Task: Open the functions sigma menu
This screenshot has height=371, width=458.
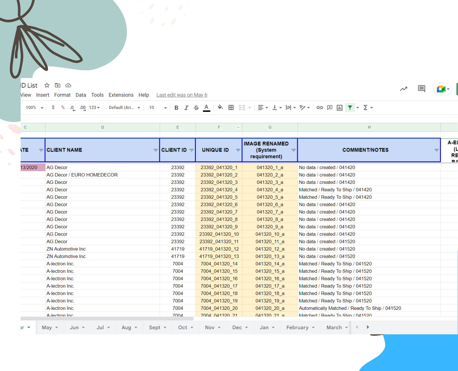Action: [368, 108]
